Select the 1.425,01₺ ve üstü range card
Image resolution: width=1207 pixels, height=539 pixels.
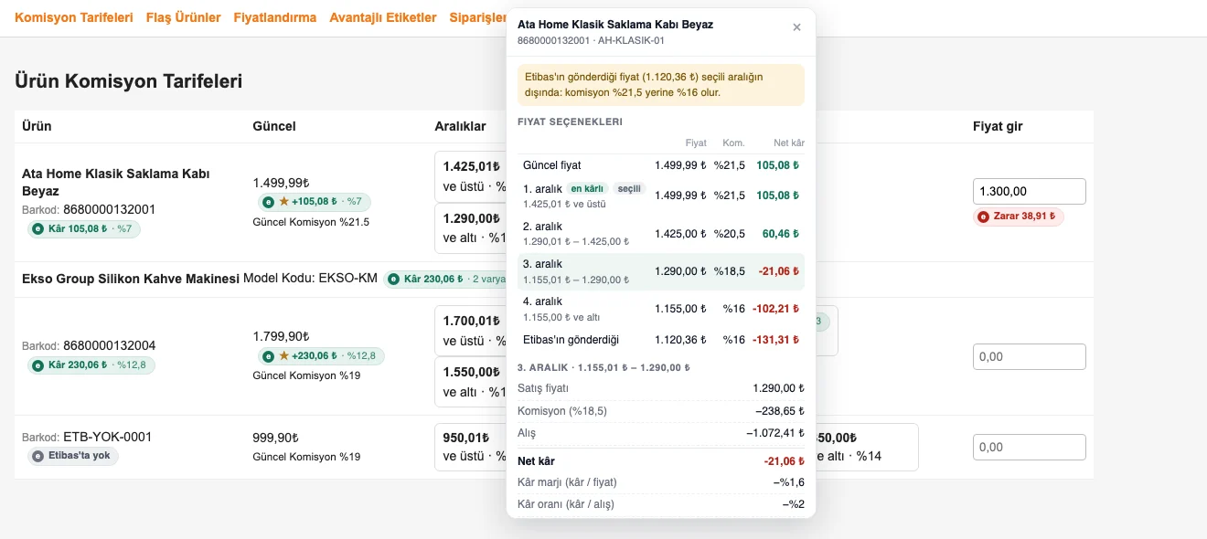pyautogui.click(x=471, y=176)
